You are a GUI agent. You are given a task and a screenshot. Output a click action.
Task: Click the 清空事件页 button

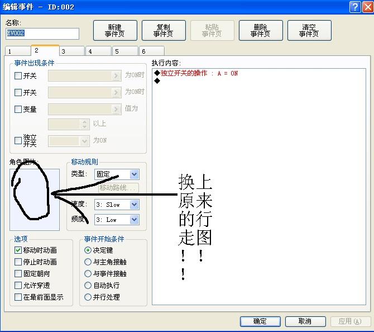[309, 31]
